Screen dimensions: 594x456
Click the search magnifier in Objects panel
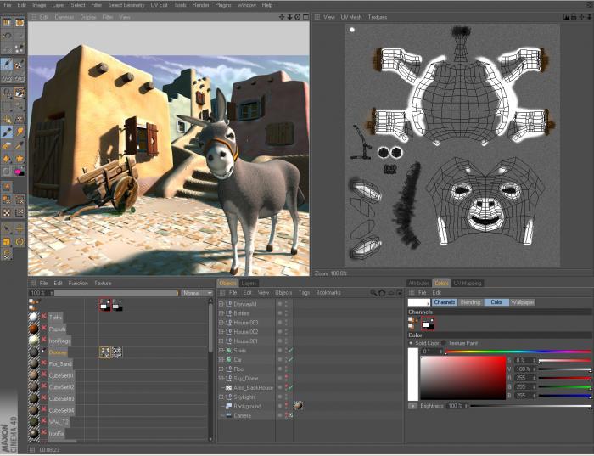pyautogui.click(x=373, y=293)
